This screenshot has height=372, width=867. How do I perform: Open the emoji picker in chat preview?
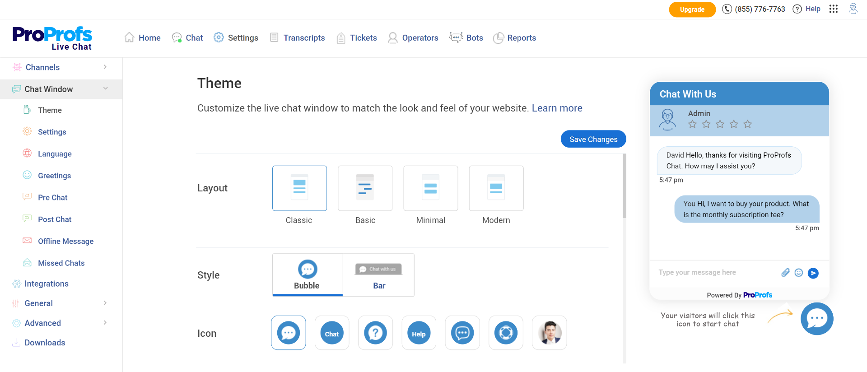tap(799, 273)
